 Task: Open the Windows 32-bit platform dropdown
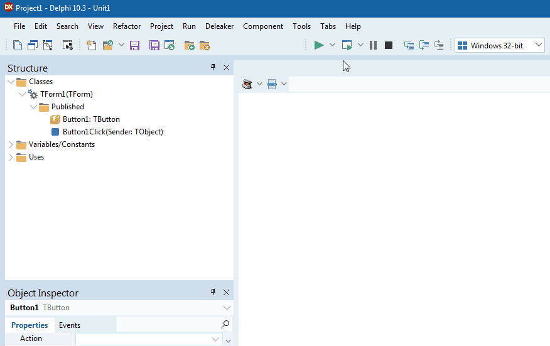click(499, 45)
